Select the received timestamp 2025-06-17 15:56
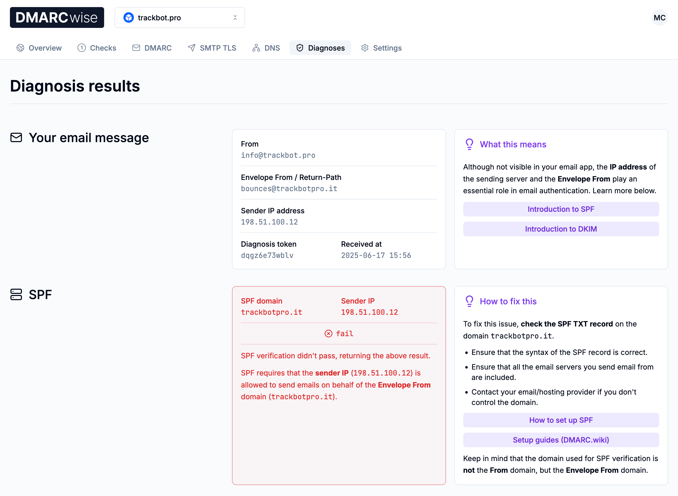The image size is (678, 496). (376, 255)
